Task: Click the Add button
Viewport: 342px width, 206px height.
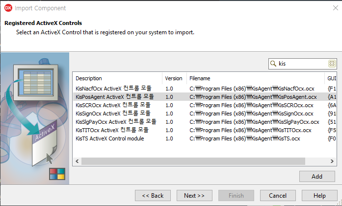Action: point(317,177)
